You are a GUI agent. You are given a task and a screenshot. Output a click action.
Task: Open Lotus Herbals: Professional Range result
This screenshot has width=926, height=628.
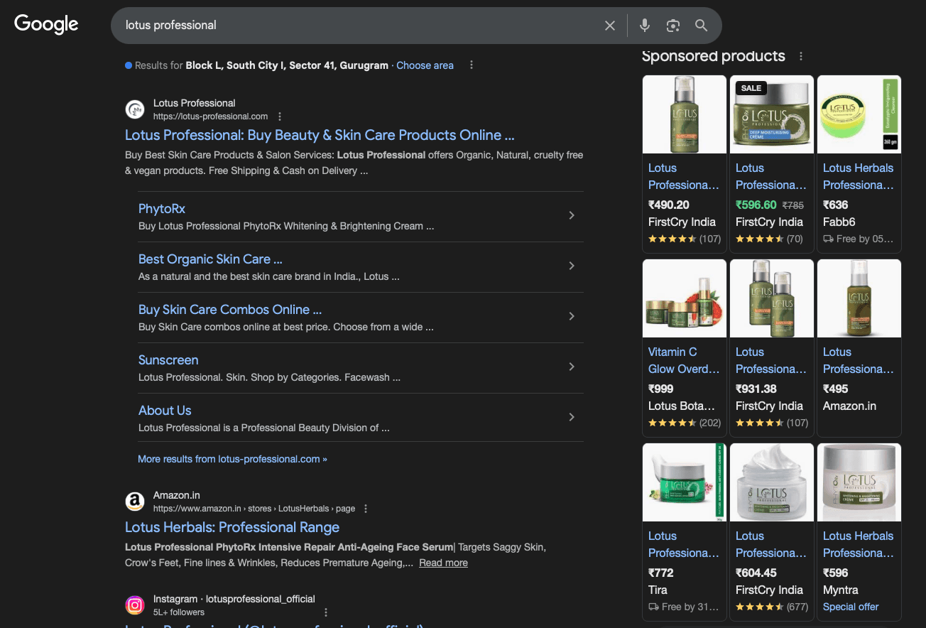coord(232,527)
